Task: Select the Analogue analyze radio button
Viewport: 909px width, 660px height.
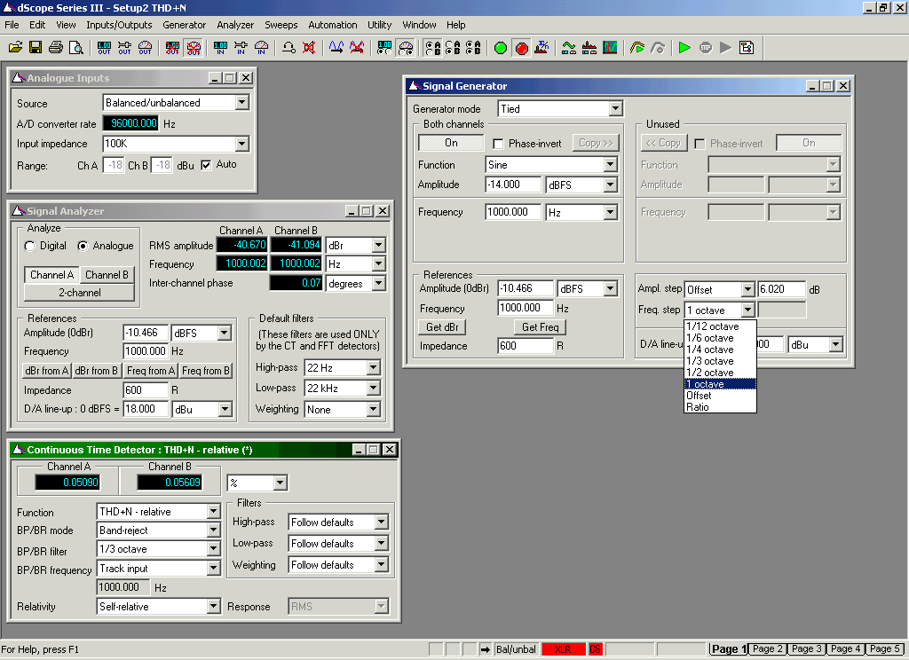Action: point(83,247)
